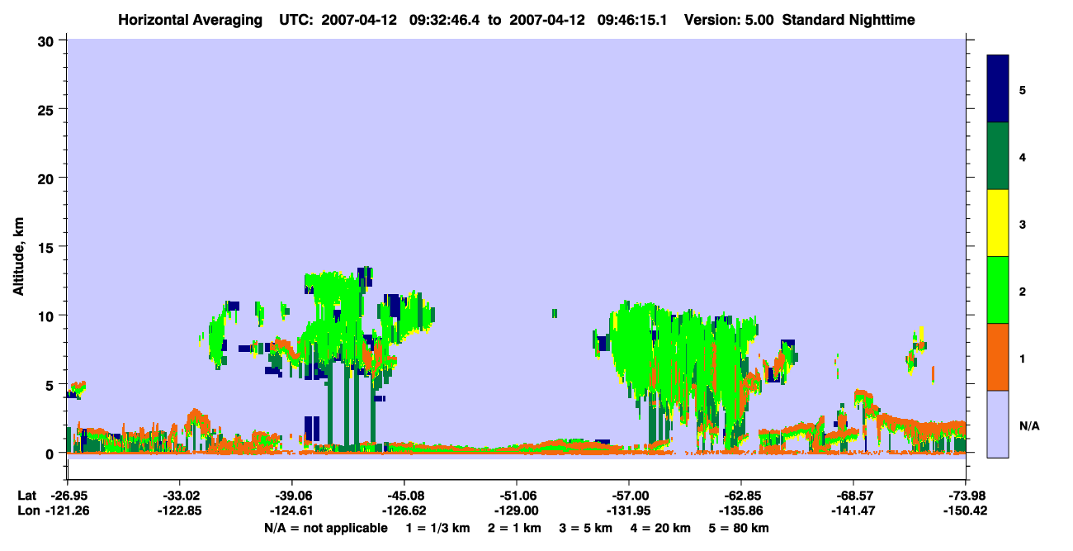Viewport: 1073px width, 551px height.
Task: Click the N/A = not applicable legend text
Action: [326, 528]
